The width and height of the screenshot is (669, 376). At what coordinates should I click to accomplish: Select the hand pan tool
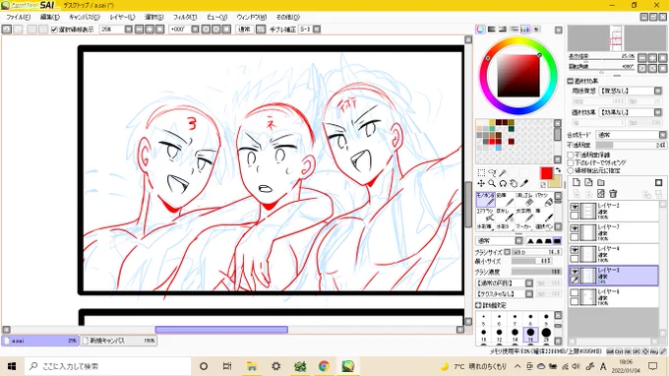pyautogui.click(x=514, y=183)
